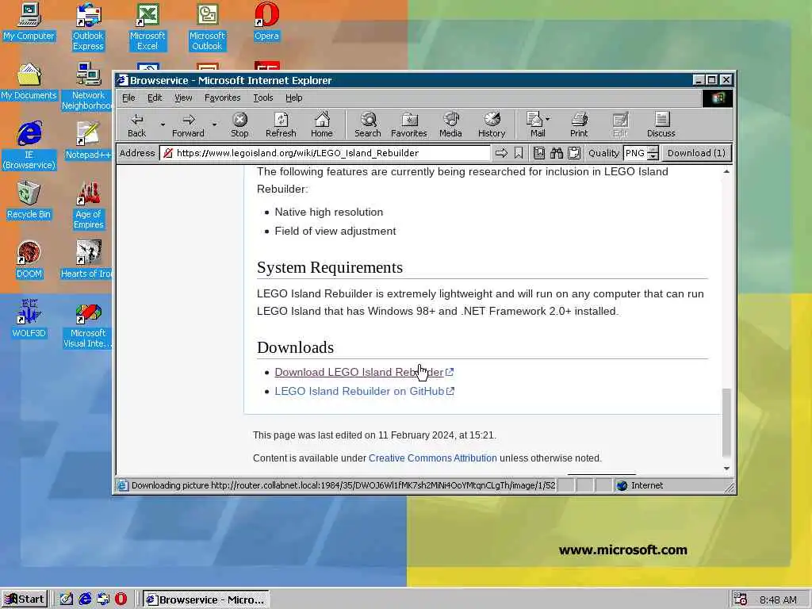The height and width of the screenshot is (609, 812).
Task: Click the Browservice taskbar button
Action: (206, 599)
